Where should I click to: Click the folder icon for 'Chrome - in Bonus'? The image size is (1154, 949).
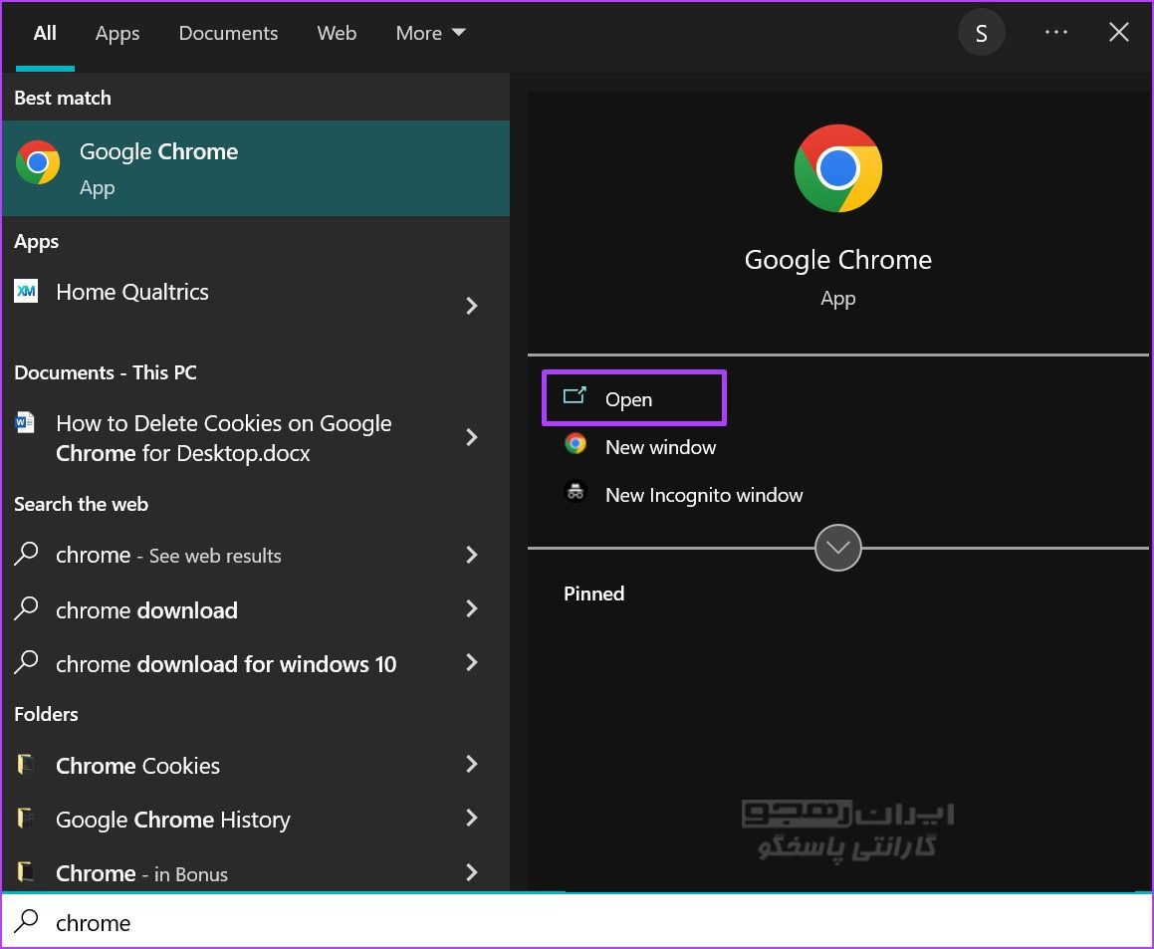(x=25, y=871)
